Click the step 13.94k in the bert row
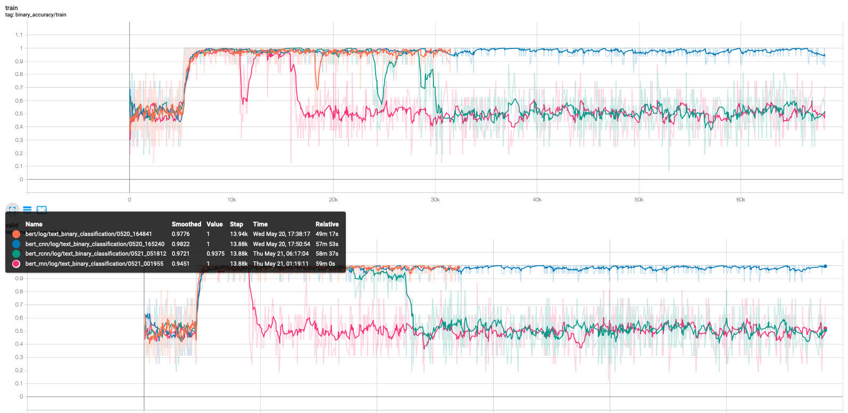The image size is (848, 413). coord(239,234)
